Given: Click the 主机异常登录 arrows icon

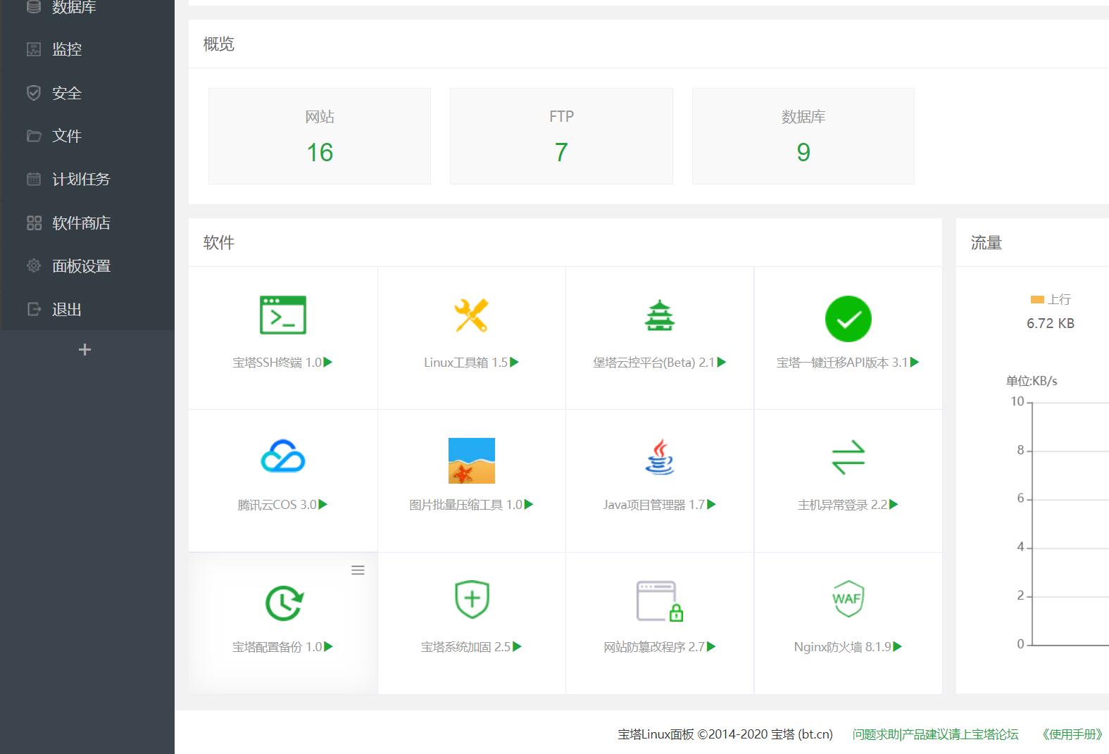Looking at the screenshot, I should coord(848,457).
